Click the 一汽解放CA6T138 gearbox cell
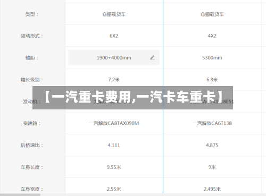Screen dimensions: 266x196 pos(212,123)
